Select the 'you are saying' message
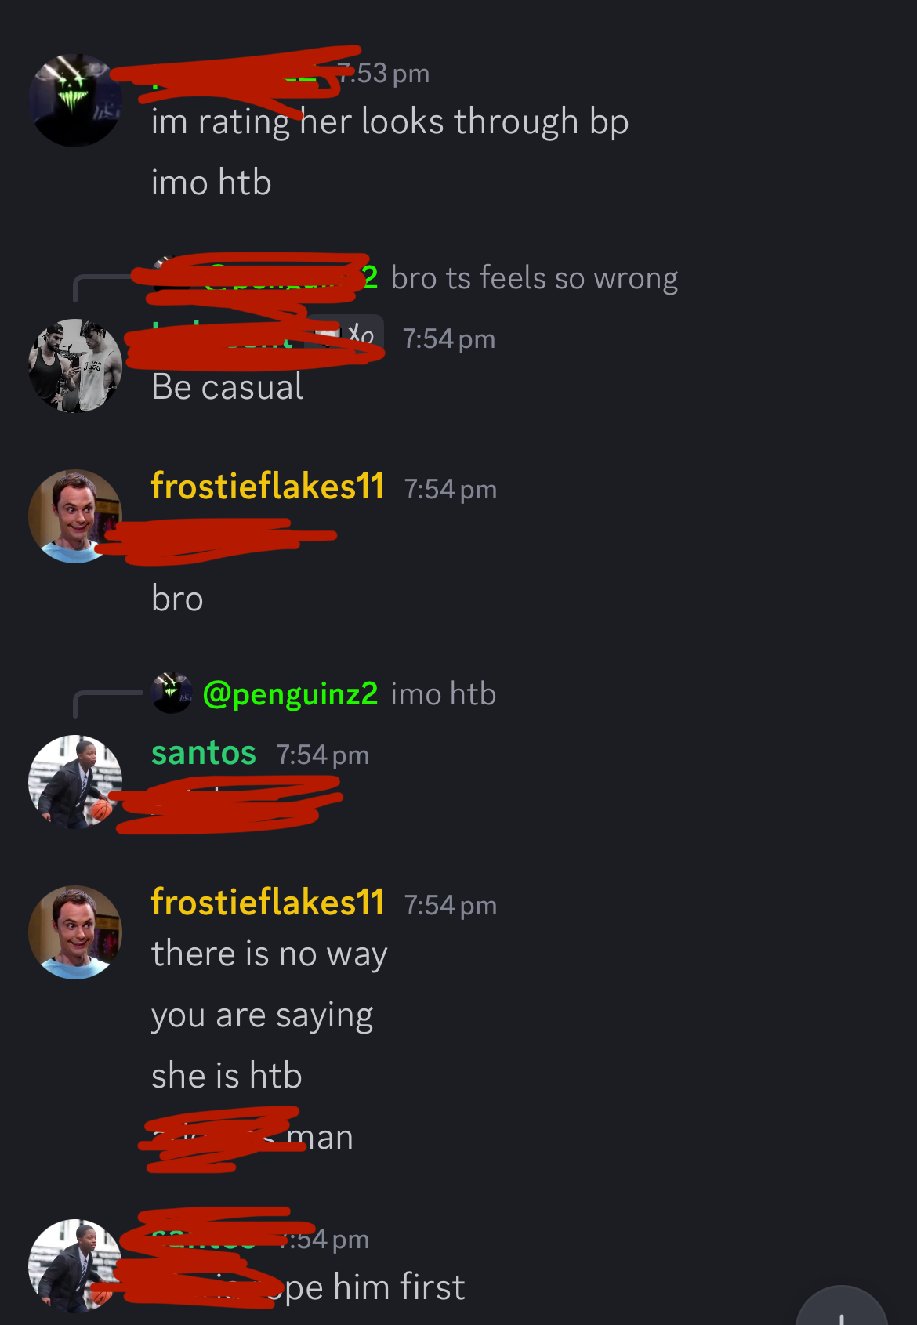 (262, 1015)
